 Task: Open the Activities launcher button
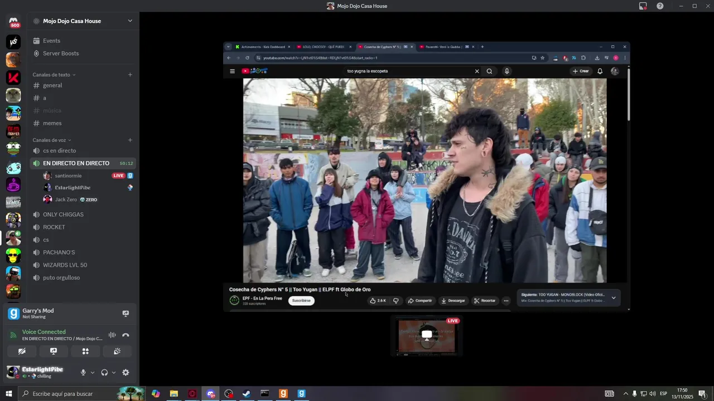tap(85, 351)
